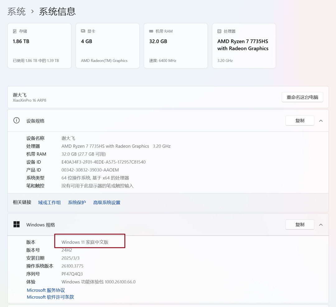Click the installed RAM icon
Image resolution: width=336 pixels, height=307 pixels.
pyautogui.click(x=151, y=31)
